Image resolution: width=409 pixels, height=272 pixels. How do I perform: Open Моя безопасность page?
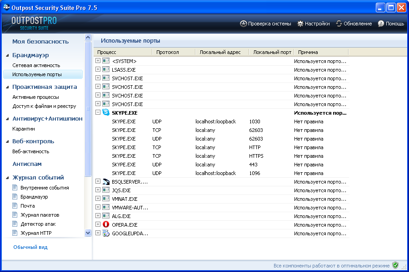coord(40,41)
